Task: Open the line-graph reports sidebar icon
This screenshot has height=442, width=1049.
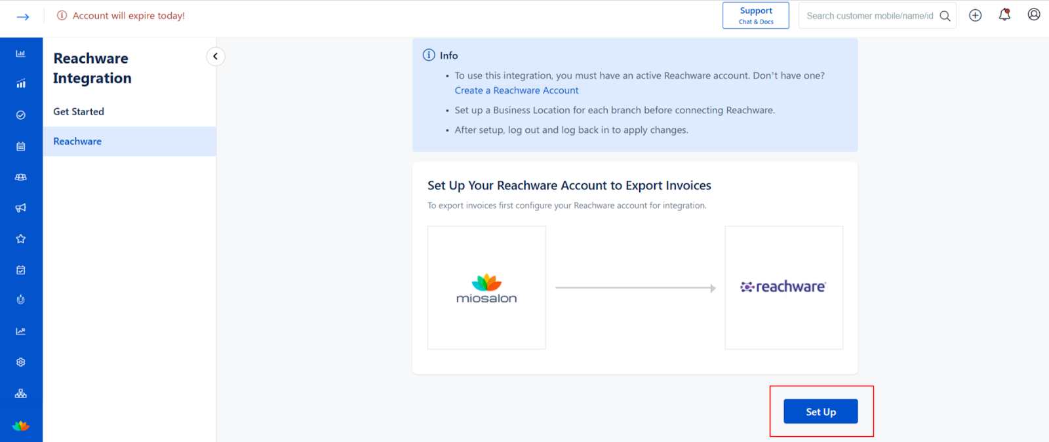Action: point(21,331)
